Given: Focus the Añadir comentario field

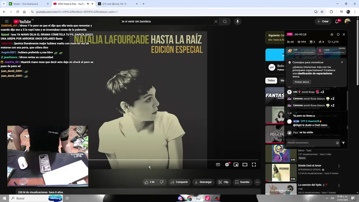Looking at the screenshot, I should tap(311, 143).
